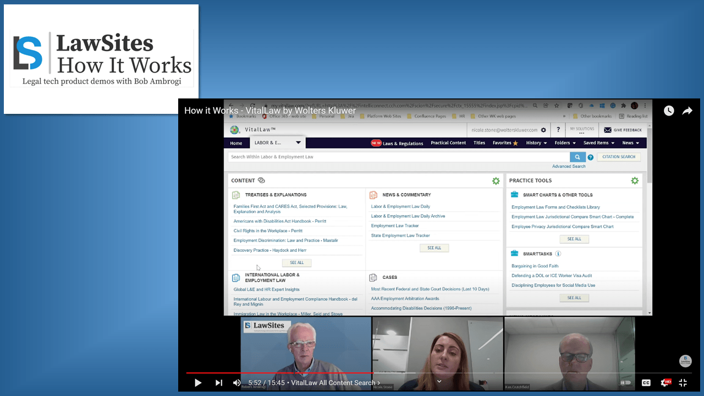Open the Content panel green gear settings
This screenshot has height=396, width=704.
pos(496,180)
